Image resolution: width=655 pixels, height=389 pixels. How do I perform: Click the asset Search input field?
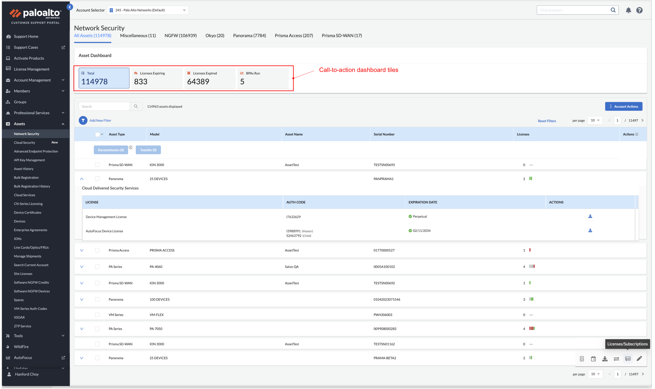click(x=104, y=106)
